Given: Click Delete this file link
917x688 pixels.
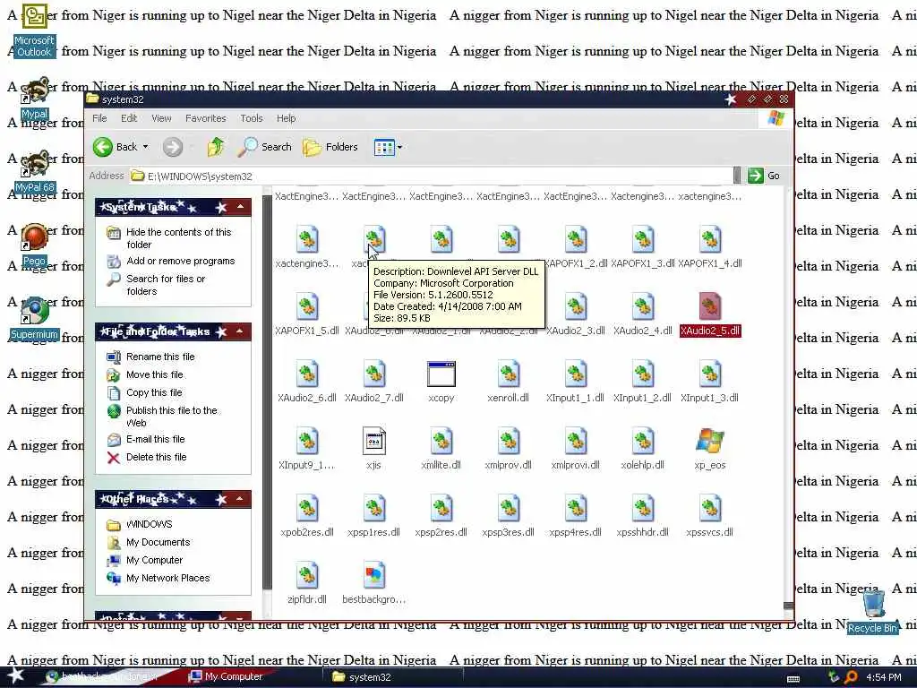Looking at the screenshot, I should [156, 458].
